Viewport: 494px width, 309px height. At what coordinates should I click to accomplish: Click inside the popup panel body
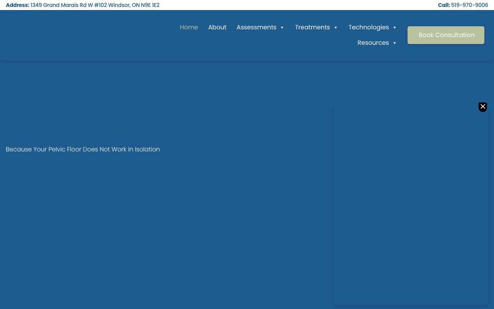pos(411,205)
